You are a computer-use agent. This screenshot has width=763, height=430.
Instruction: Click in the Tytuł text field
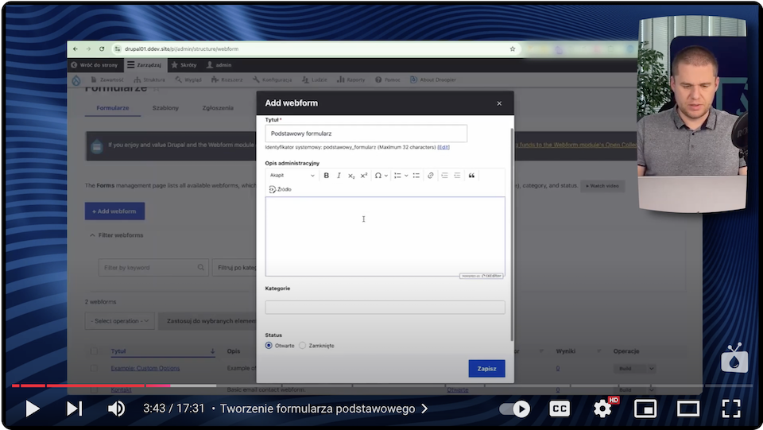pyautogui.click(x=366, y=134)
